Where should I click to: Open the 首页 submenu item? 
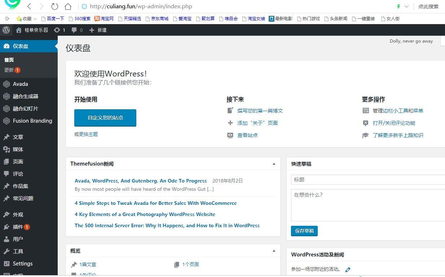(9, 60)
